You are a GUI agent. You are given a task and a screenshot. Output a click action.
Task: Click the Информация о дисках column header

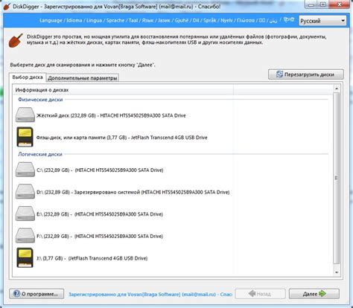[x=123, y=90]
